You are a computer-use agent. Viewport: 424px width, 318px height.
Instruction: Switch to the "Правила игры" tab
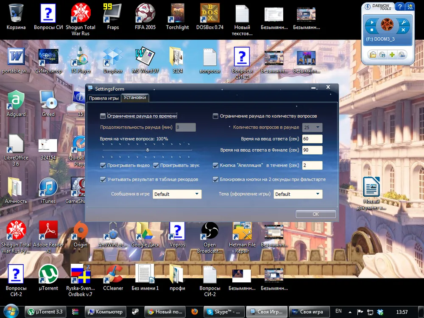click(103, 98)
